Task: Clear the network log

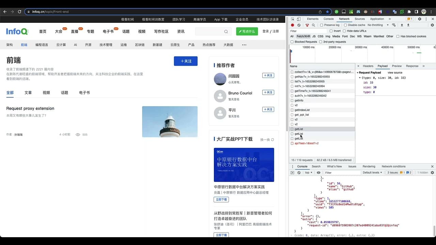Action: coord(299,25)
